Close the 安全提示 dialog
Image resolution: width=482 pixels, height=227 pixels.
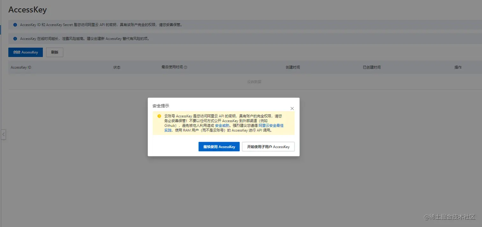(x=292, y=108)
